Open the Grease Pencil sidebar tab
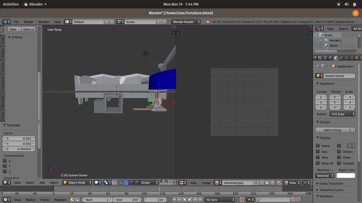The width and height of the screenshot is (362, 203). click(x=3, y=84)
